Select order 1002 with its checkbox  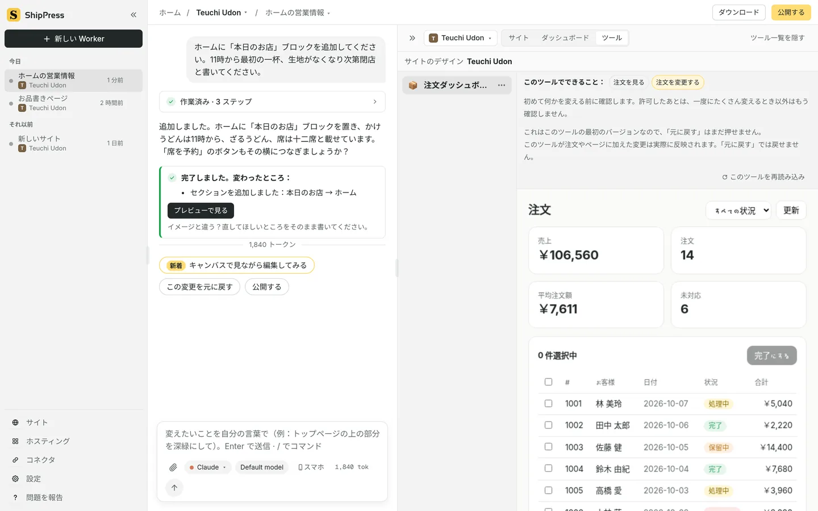[548, 425]
